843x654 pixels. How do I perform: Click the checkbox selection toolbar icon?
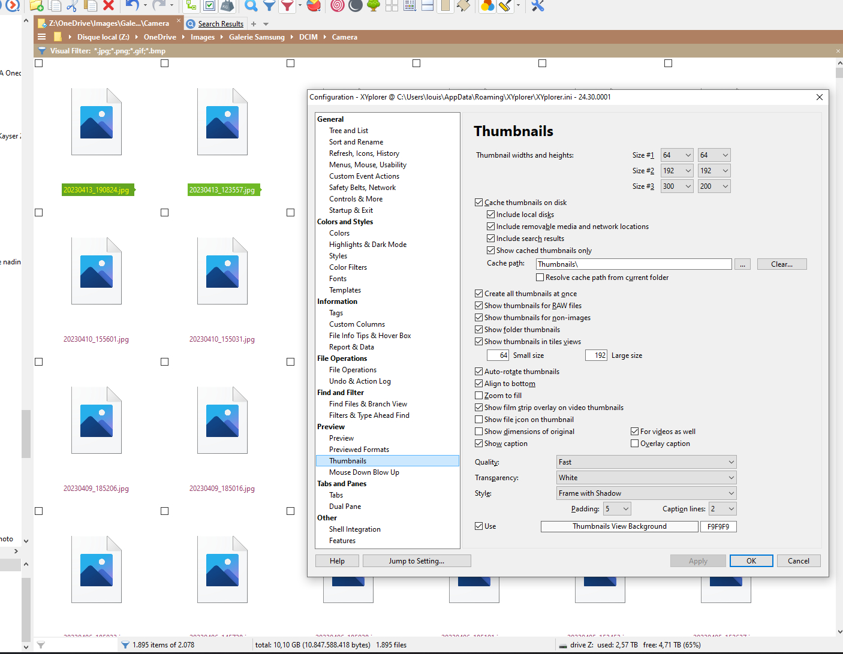tap(209, 5)
